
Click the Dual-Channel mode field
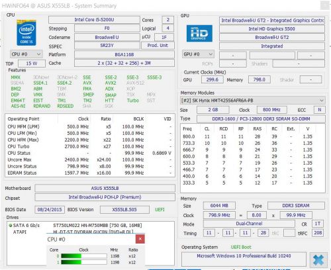point(249,224)
